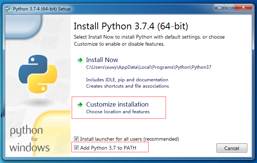Close the Python Setup window
The width and height of the screenshot is (257, 163).
point(243,7)
